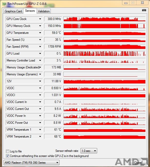The height and width of the screenshot is (167, 150).
Task: Enable the Log to file checkbox
Action: [7, 151]
